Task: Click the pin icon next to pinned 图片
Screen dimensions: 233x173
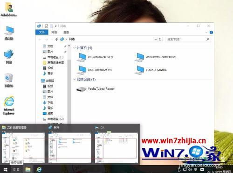Action: (x=65, y=52)
